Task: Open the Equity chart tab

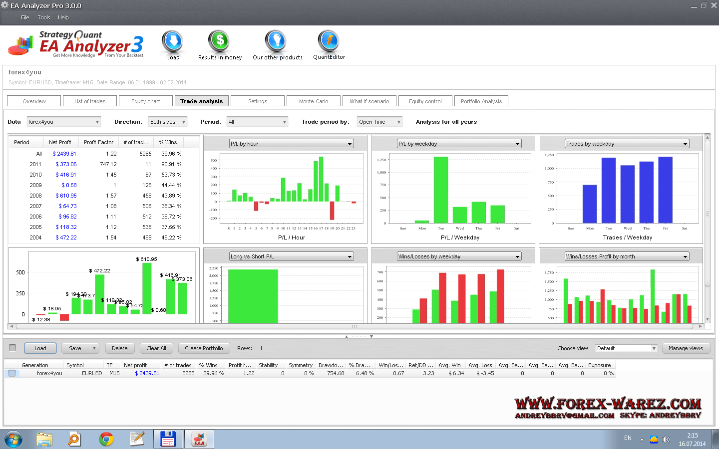Action: click(x=146, y=101)
